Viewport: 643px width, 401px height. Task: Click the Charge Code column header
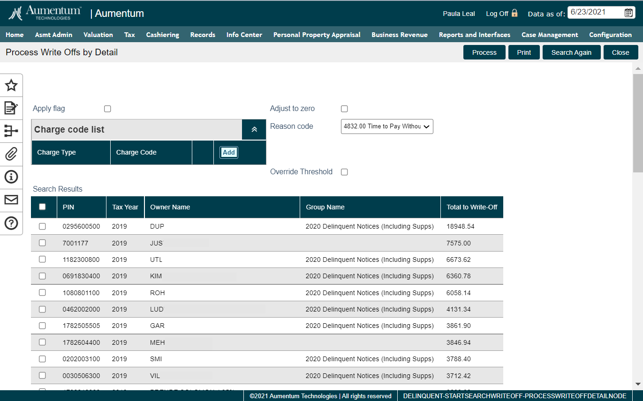click(x=151, y=152)
